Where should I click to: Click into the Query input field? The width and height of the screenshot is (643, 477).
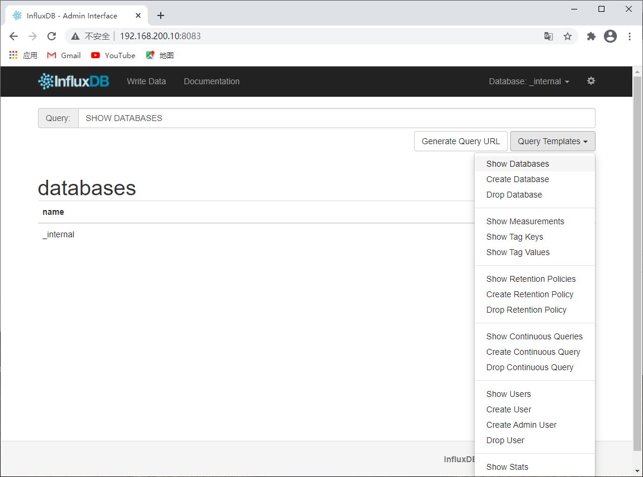336,118
